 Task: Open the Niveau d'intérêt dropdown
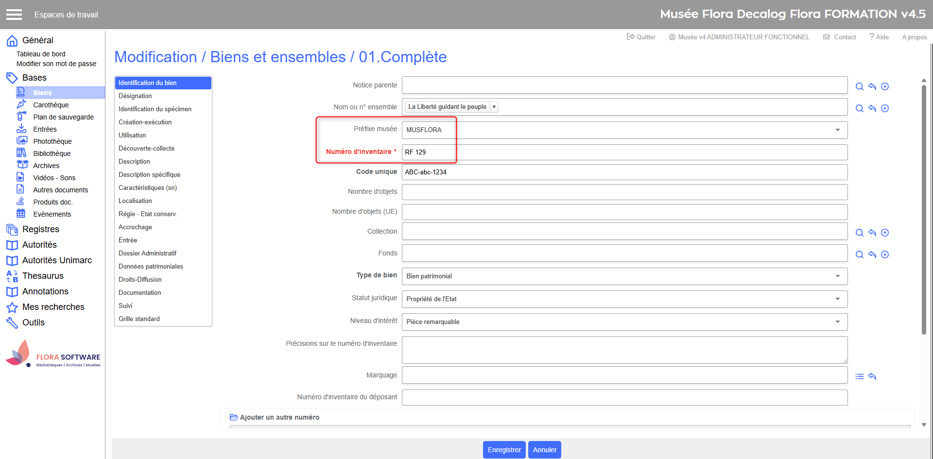837,322
